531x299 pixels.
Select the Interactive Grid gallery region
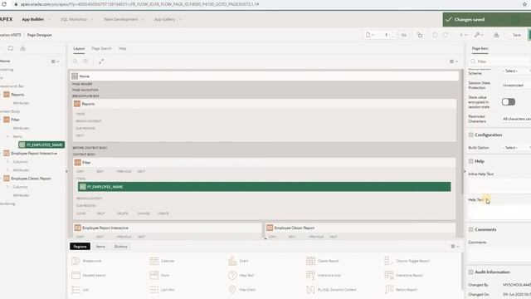pyautogui.click(x=324, y=275)
